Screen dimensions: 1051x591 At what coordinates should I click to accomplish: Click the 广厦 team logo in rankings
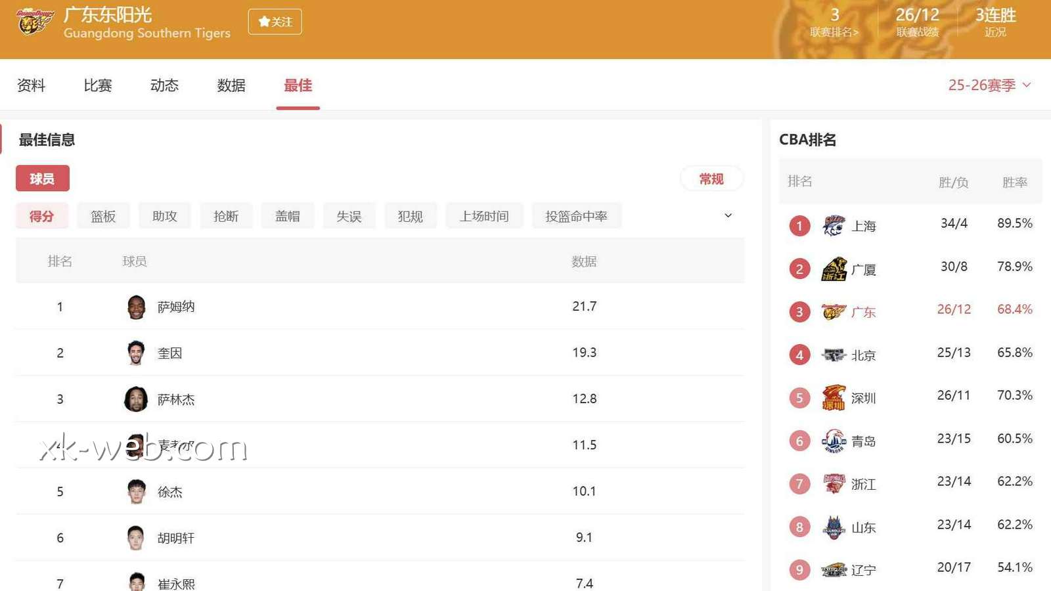click(x=834, y=269)
